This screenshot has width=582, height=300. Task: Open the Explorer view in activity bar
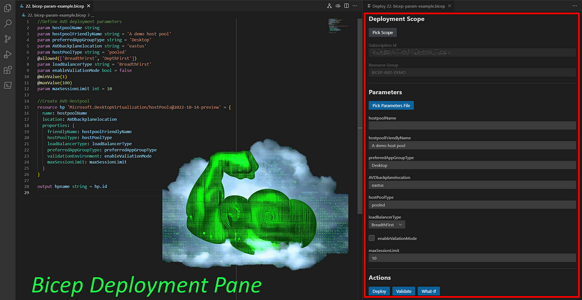tap(7, 8)
